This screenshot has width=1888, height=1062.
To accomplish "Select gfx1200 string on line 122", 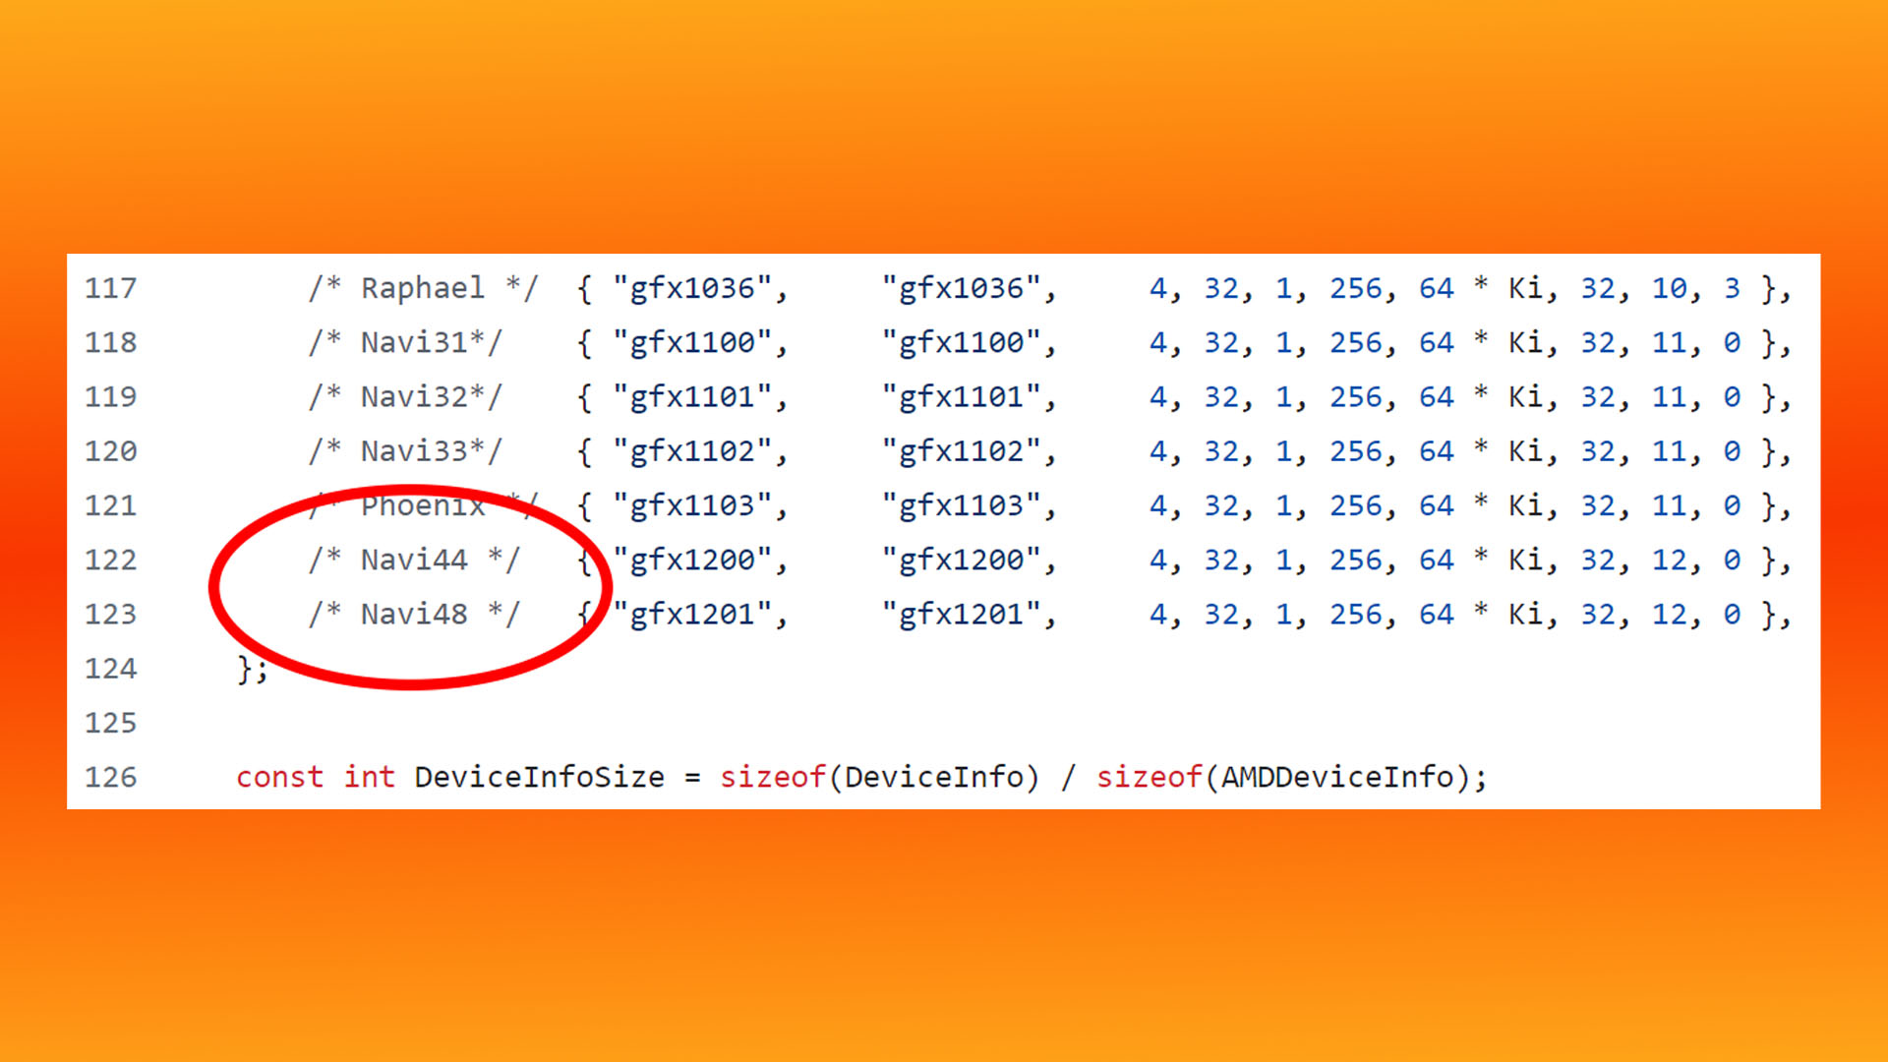I will tap(695, 560).
